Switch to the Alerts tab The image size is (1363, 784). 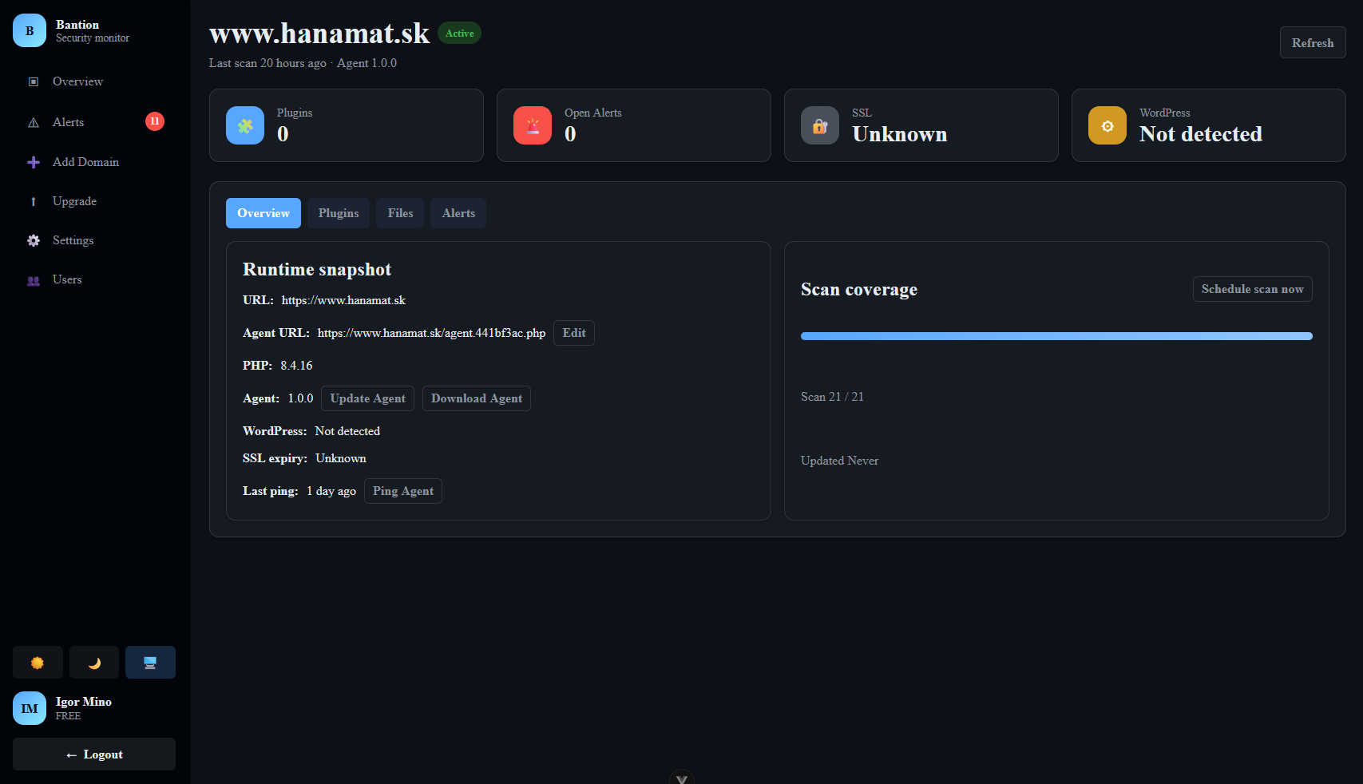pos(458,213)
